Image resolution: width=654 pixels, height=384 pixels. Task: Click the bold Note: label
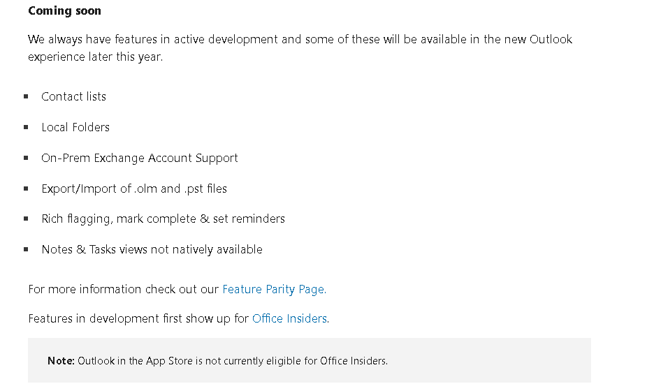click(x=61, y=361)
